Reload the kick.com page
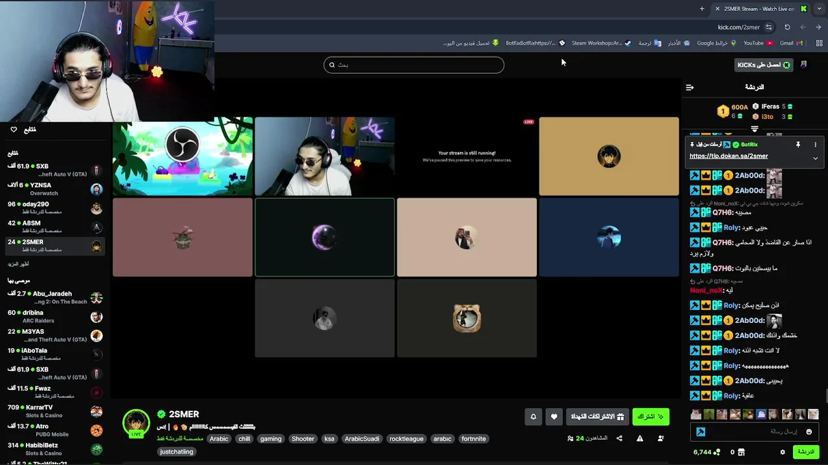The height and width of the screenshot is (465, 828). 787,27
